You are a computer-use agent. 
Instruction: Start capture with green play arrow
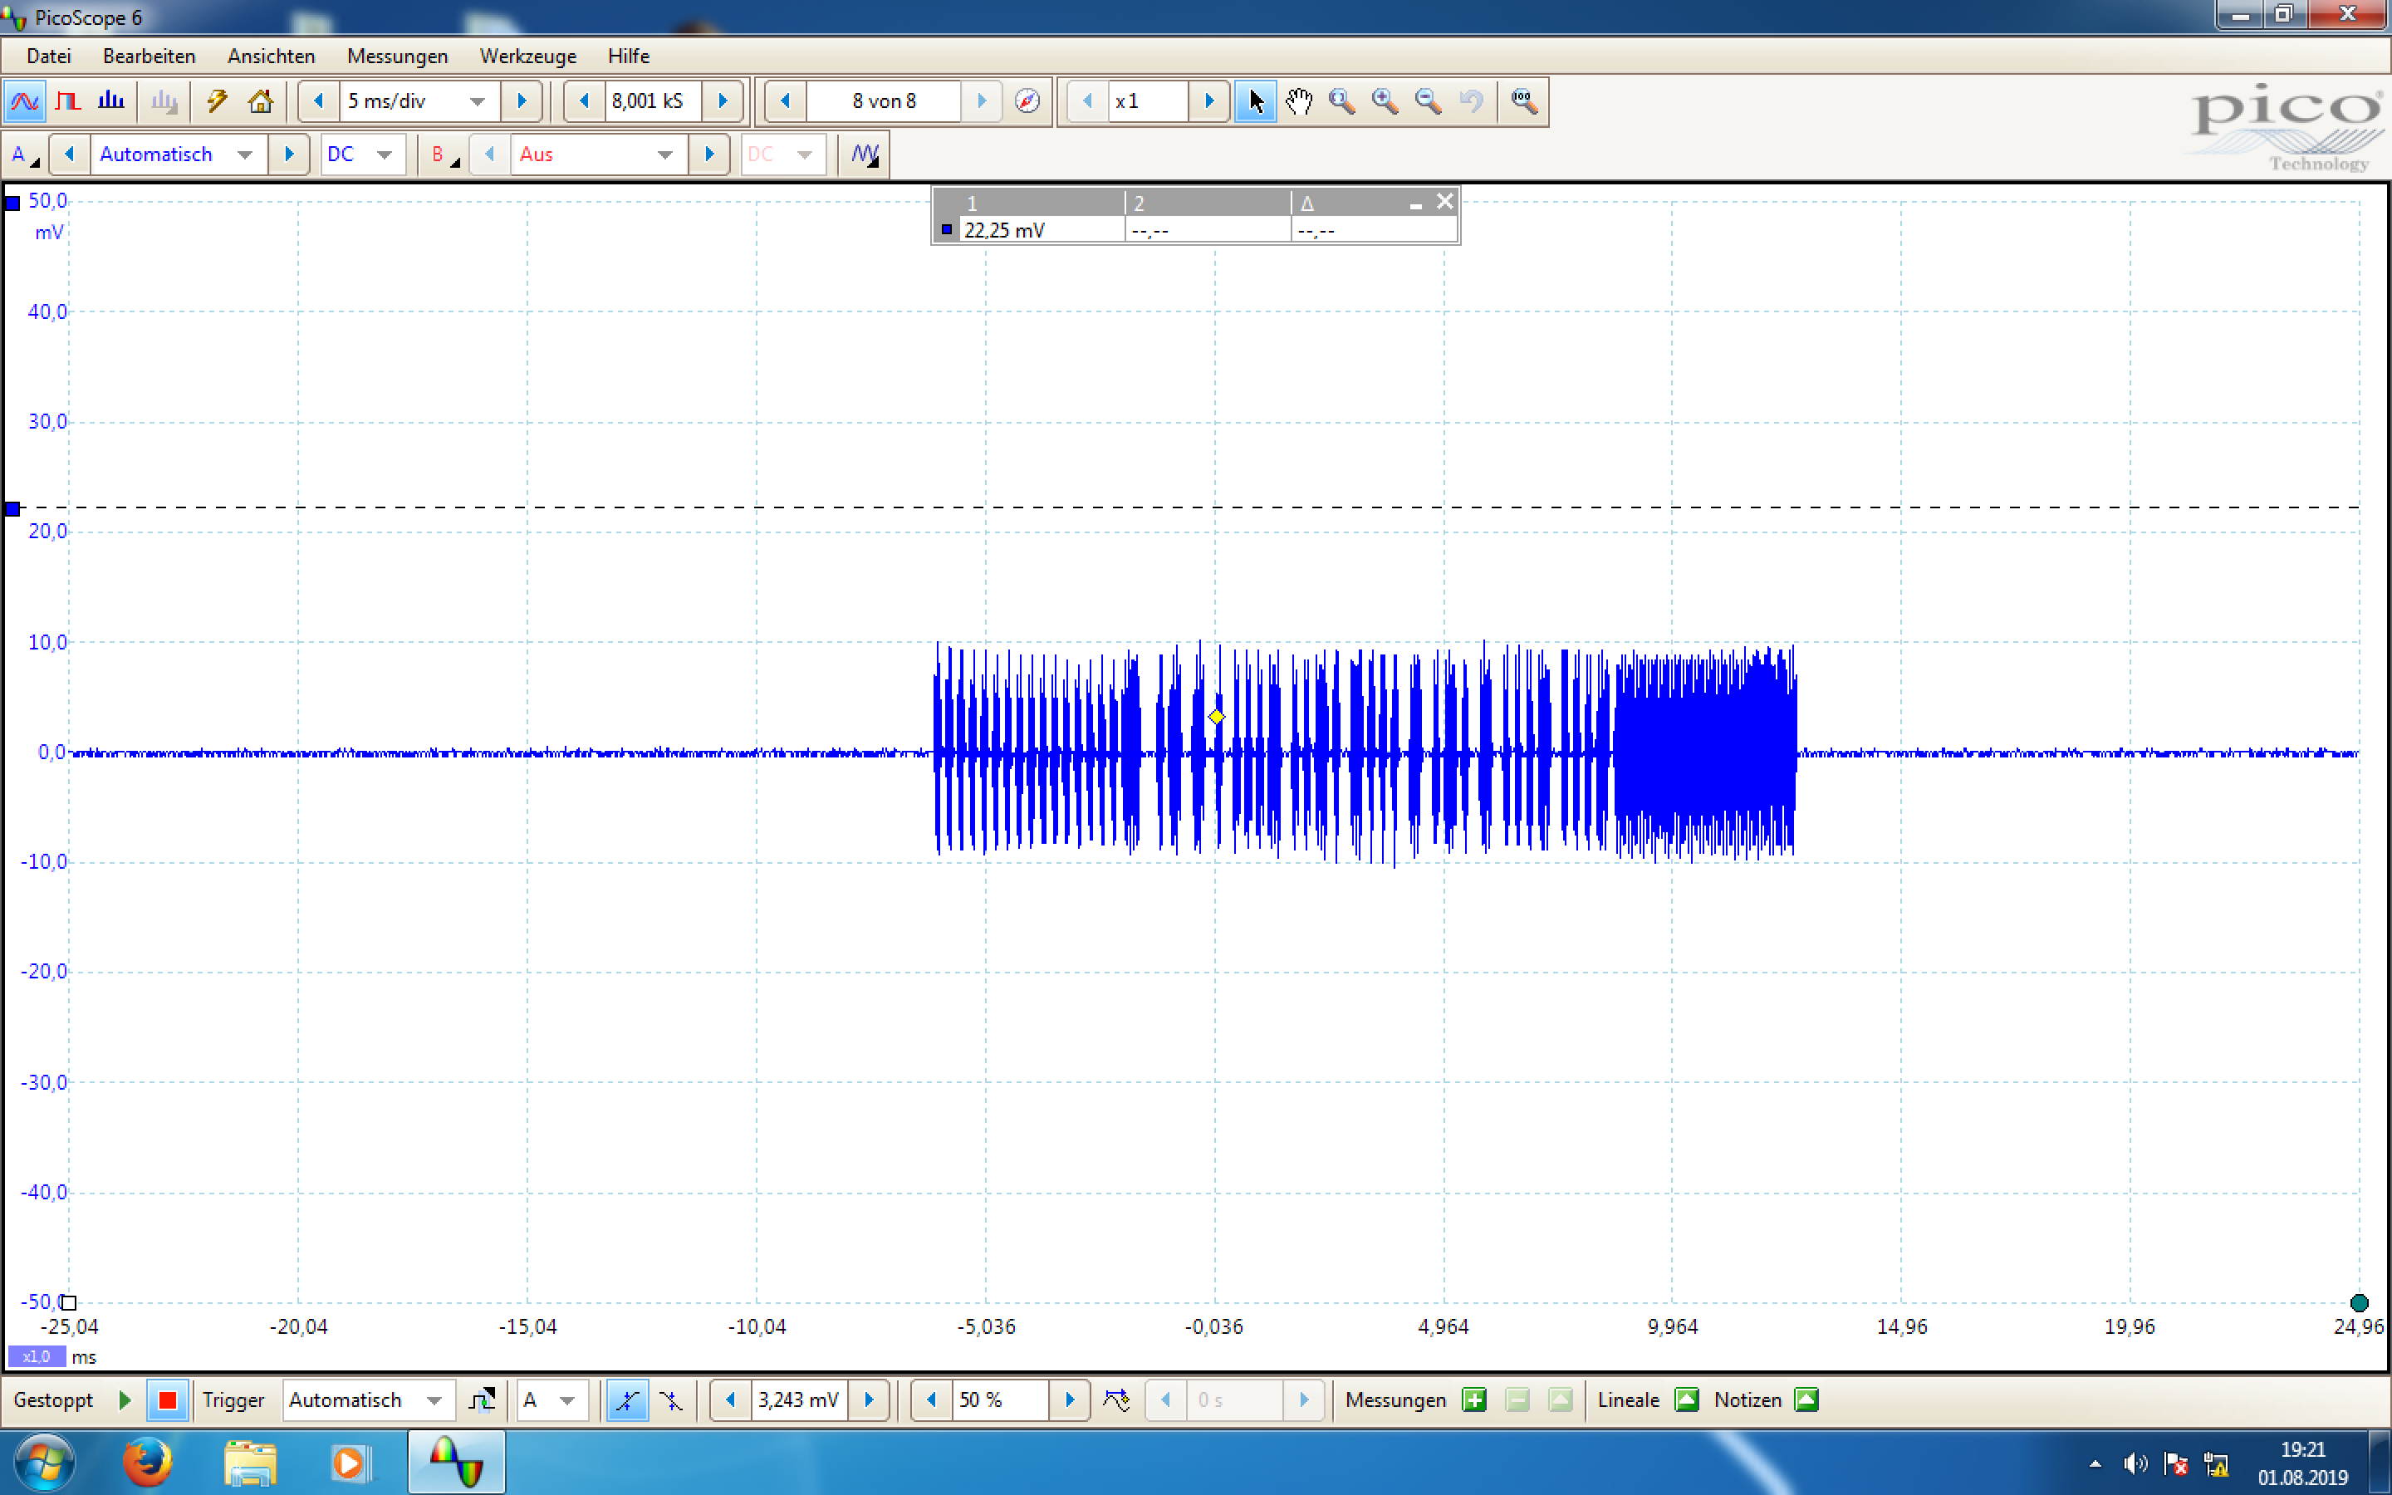(125, 1400)
